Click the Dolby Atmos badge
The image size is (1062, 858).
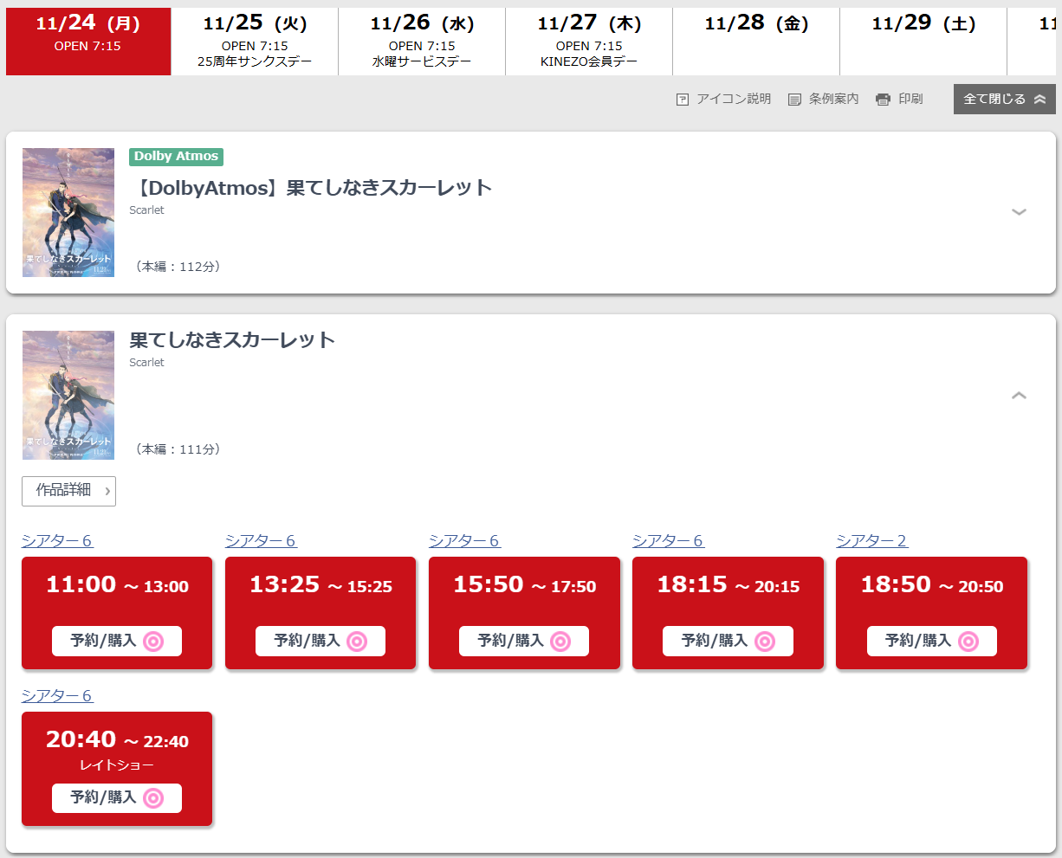(x=176, y=157)
